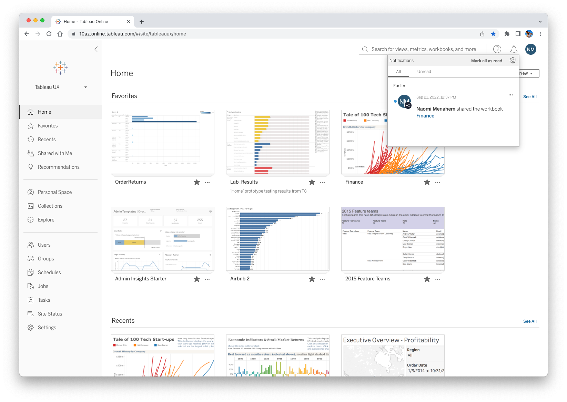Screen dimensions: 567x402
Task: Open Collections in the sidebar
Action: (61, 206)
